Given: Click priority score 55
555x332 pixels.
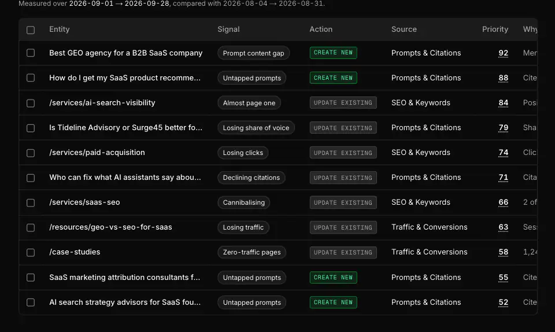Looking at the screenshot, I should click(x=504, y=278).
